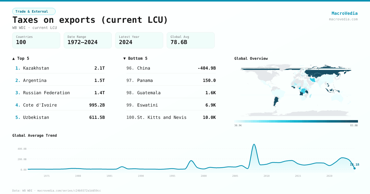Choose Russian Federation from the ranking
Viewport: 370px width, 194px height.
coord(60,93)
